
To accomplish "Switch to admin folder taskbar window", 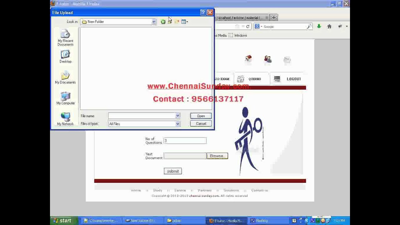I will click(x=184, y=221).
